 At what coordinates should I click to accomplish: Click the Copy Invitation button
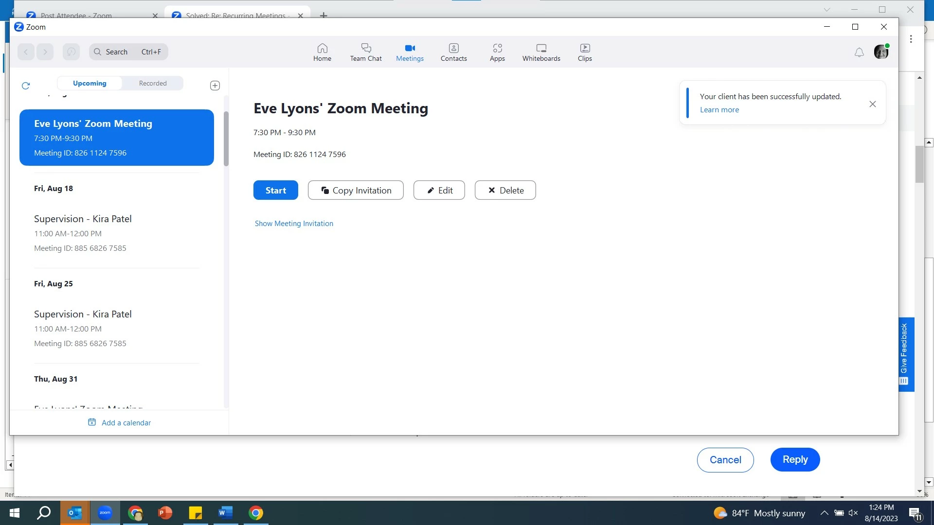pyautogui.click(x=356, y=190)
